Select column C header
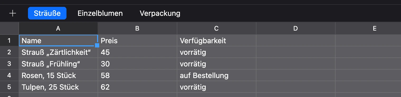 pyautogui.click(x=216, y=28)
